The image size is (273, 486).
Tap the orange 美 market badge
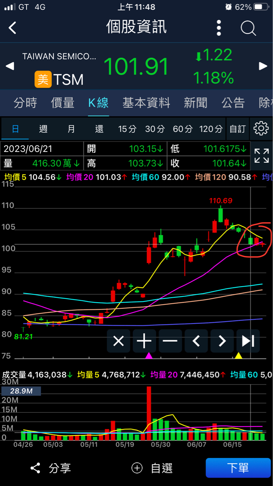pos(43,79)
